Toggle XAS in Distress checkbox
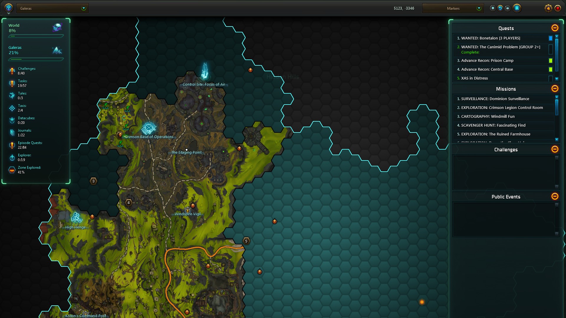The image size is (566, 318). [550, 78]
